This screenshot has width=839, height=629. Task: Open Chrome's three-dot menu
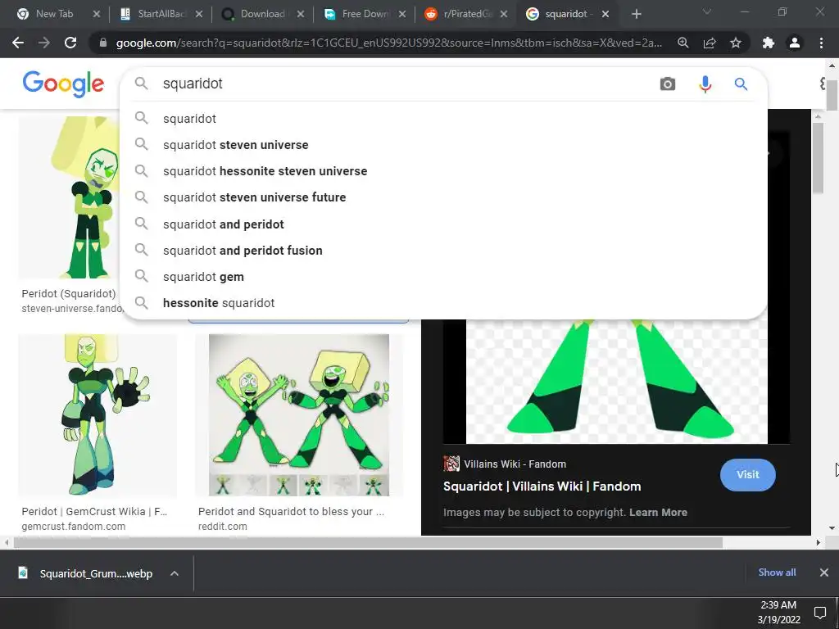[821, 43]
